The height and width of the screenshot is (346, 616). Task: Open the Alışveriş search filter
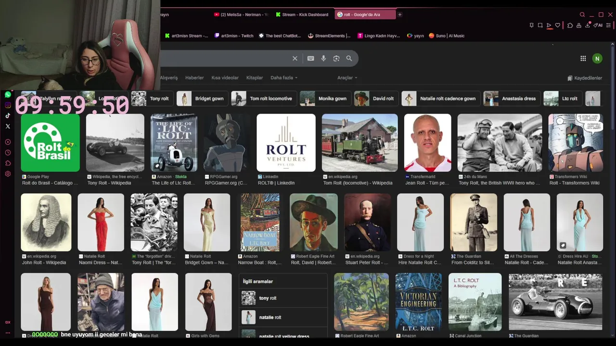(169, 78)
